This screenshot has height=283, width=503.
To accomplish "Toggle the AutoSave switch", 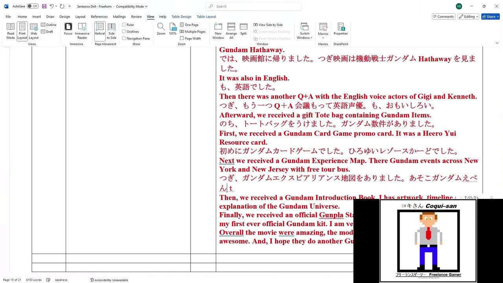I will tap(33, 6).
